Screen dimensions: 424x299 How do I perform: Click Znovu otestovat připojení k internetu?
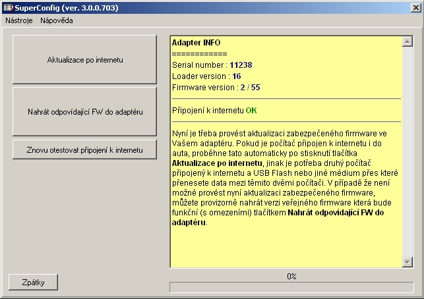pyautogui.click(x=84, y=149)
